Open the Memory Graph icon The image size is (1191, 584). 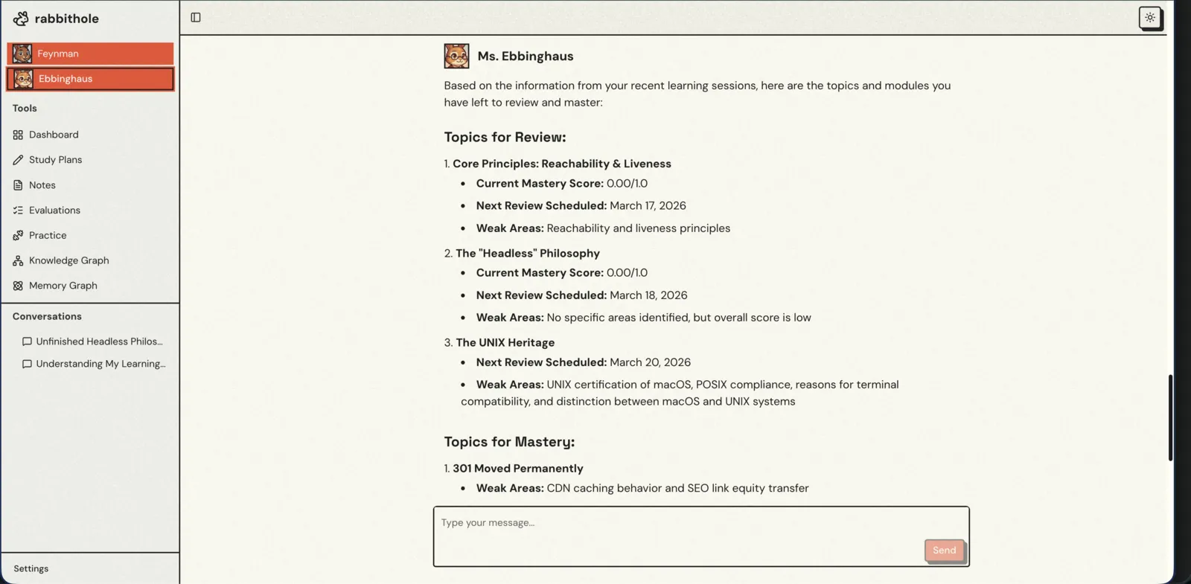(18, 286)
